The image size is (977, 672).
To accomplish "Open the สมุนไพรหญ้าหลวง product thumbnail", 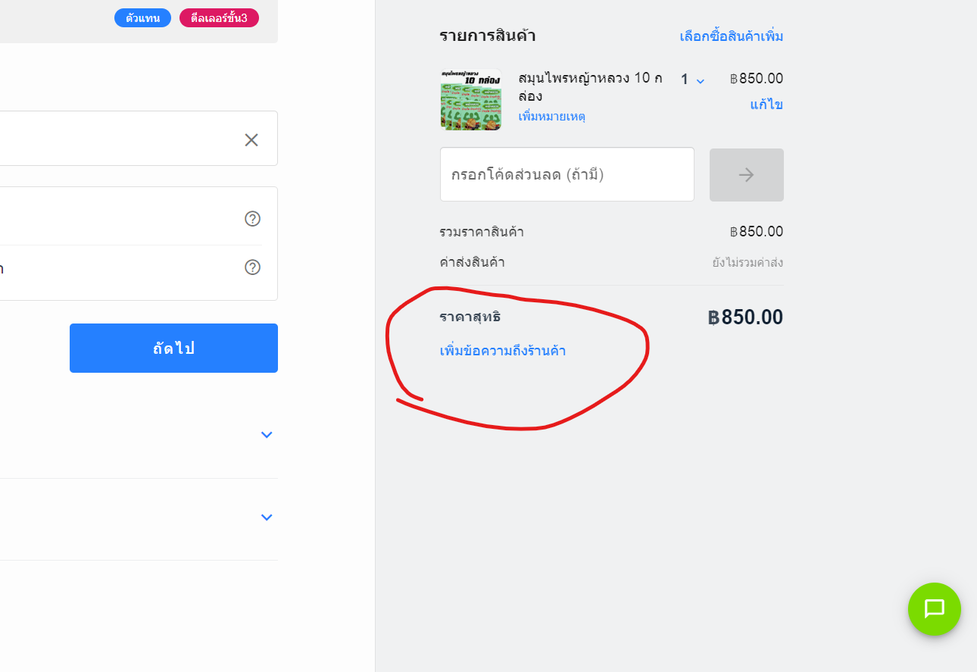I will (470, 99).
